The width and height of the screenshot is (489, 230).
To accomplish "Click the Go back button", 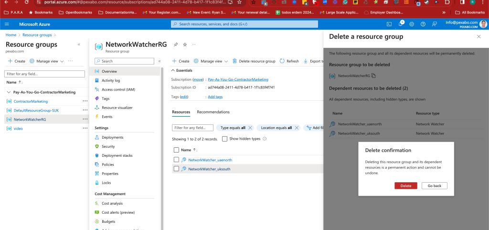I will [x=435, y=186].
